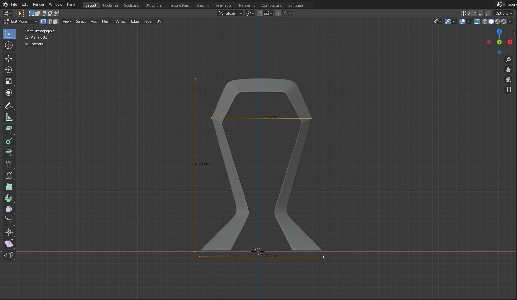Toggle Z axis mesh mirror
The image size is (517, 300).
pos(480,13)
